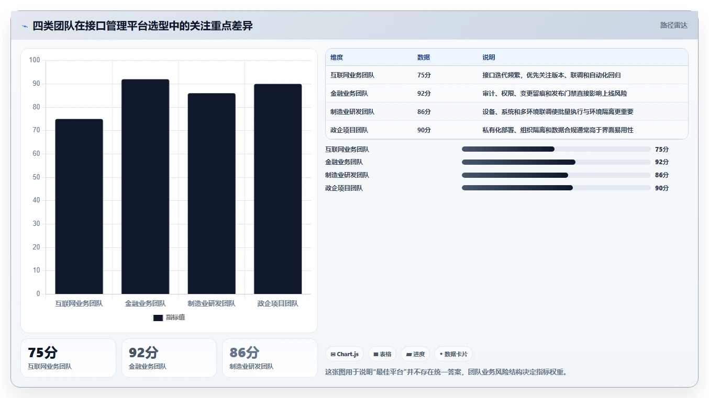This screenshot has height=398, width=709.
Task: Toggle the 指标值 legend swatch in chart
Action: coord(158,318)
